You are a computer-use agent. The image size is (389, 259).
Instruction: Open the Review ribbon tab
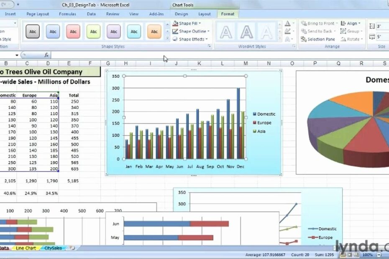[113, 14]
